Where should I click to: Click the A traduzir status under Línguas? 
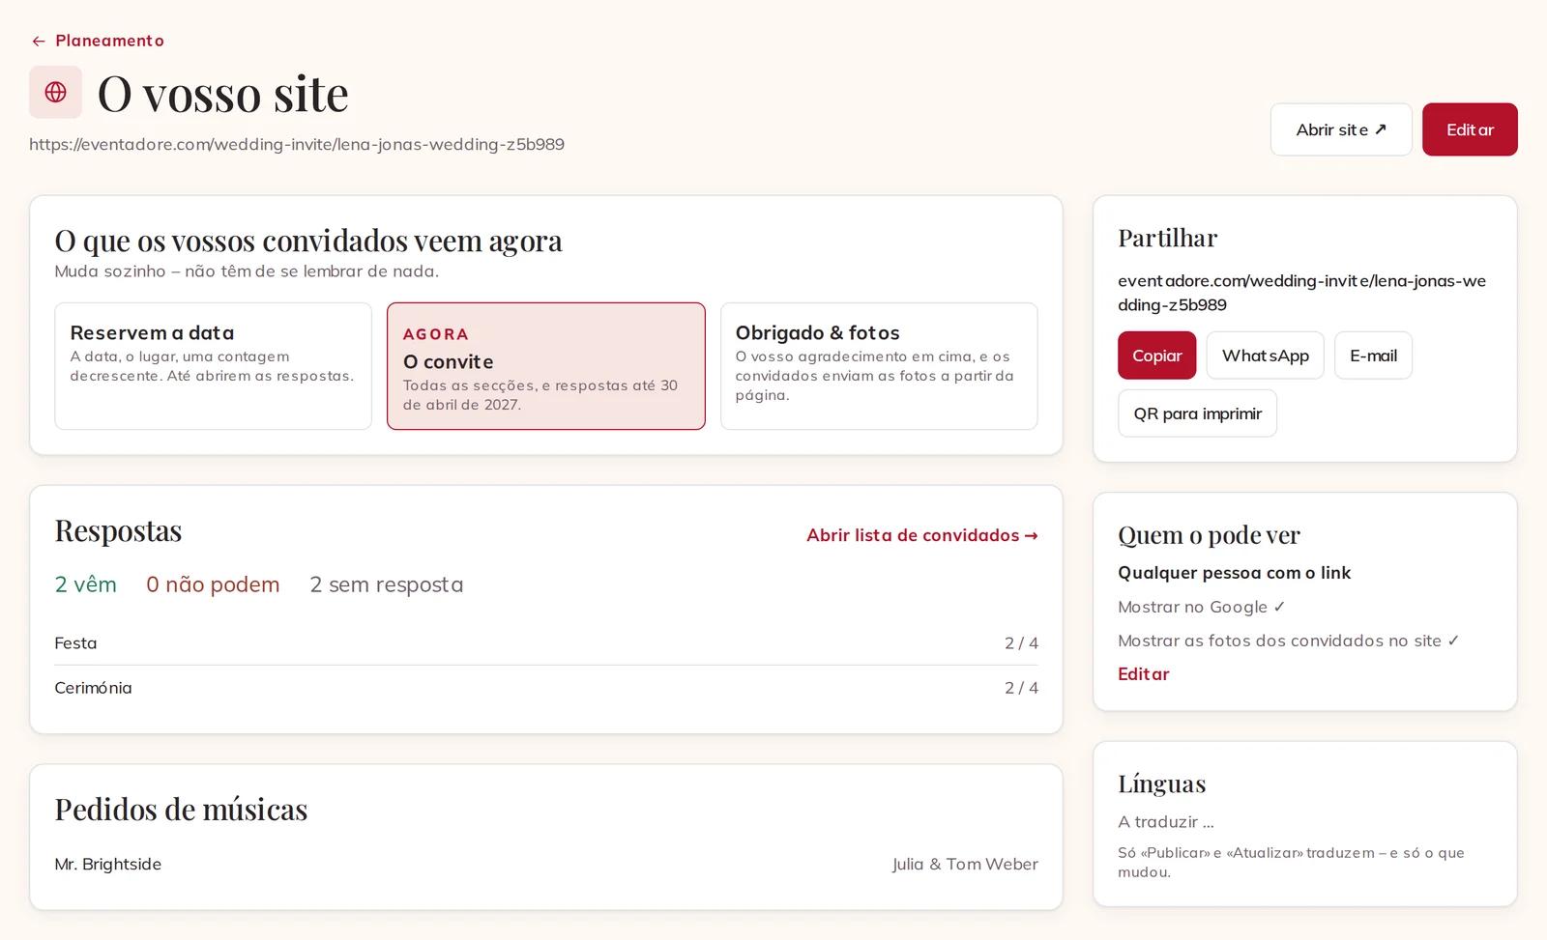pos(1166,822)
